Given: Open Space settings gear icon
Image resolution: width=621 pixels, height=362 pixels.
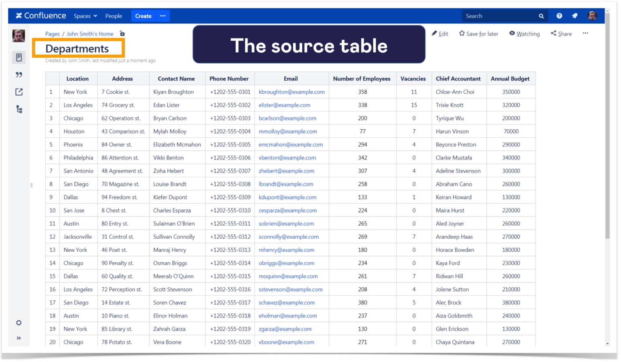Looking at the screenshot, I should [x=19, y=323].
